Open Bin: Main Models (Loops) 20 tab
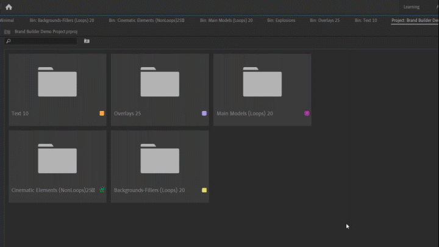The image size is (439, 247). tap(226, 20)
